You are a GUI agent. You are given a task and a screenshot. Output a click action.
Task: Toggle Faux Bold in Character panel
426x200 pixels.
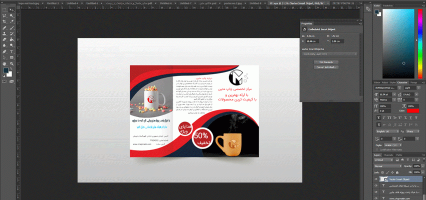coord(379,117)
